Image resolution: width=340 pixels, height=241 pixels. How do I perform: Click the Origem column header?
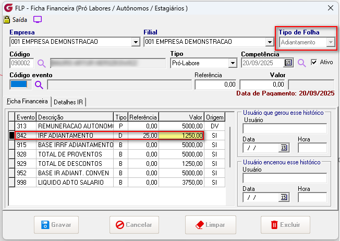(x=215, y=117)
